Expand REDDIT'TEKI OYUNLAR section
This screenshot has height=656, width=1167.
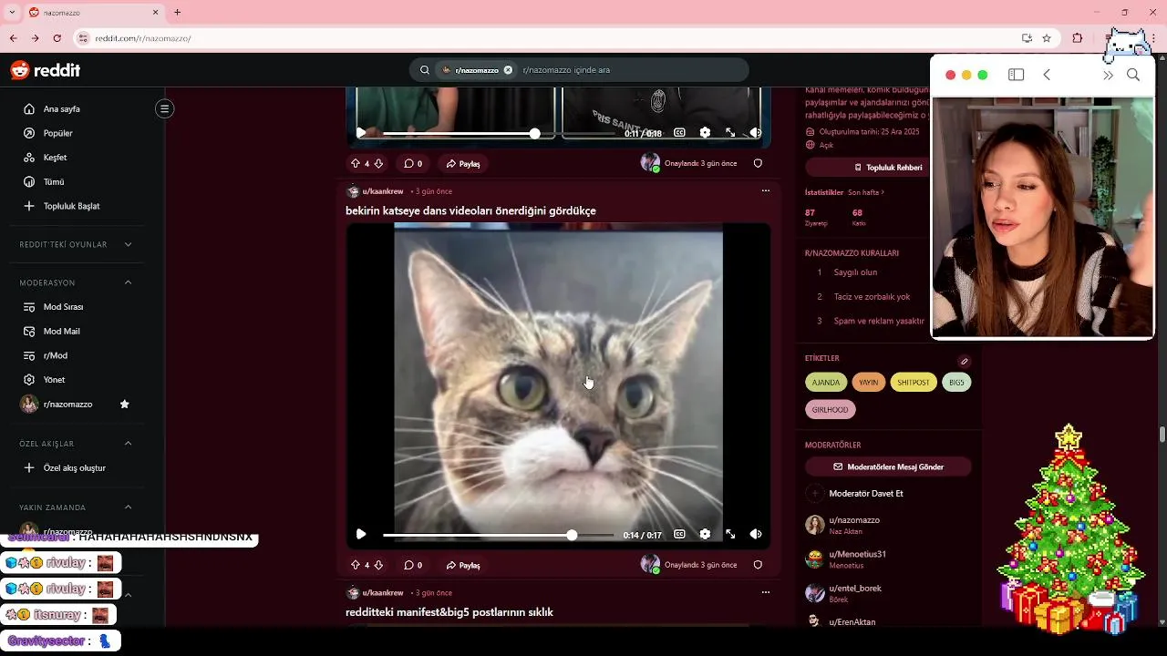click(x=128, y=244)
